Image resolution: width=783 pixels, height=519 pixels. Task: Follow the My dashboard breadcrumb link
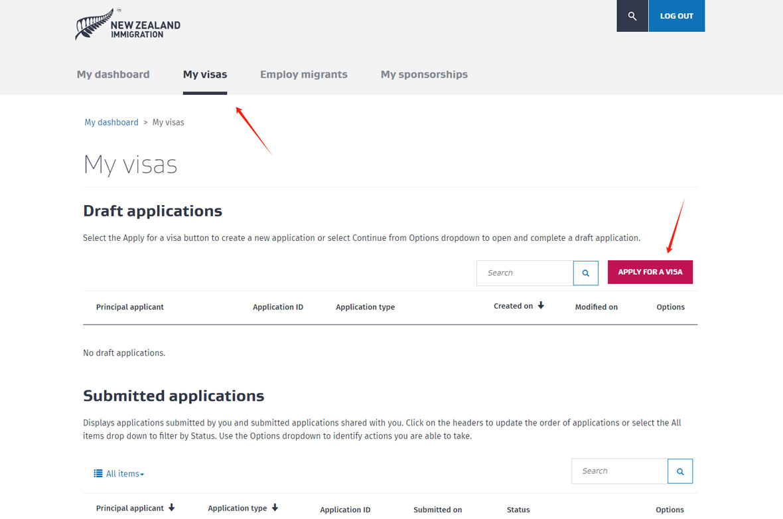(x=111, y=122)
